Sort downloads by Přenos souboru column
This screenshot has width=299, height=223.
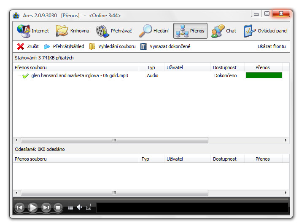pos(76,67)
